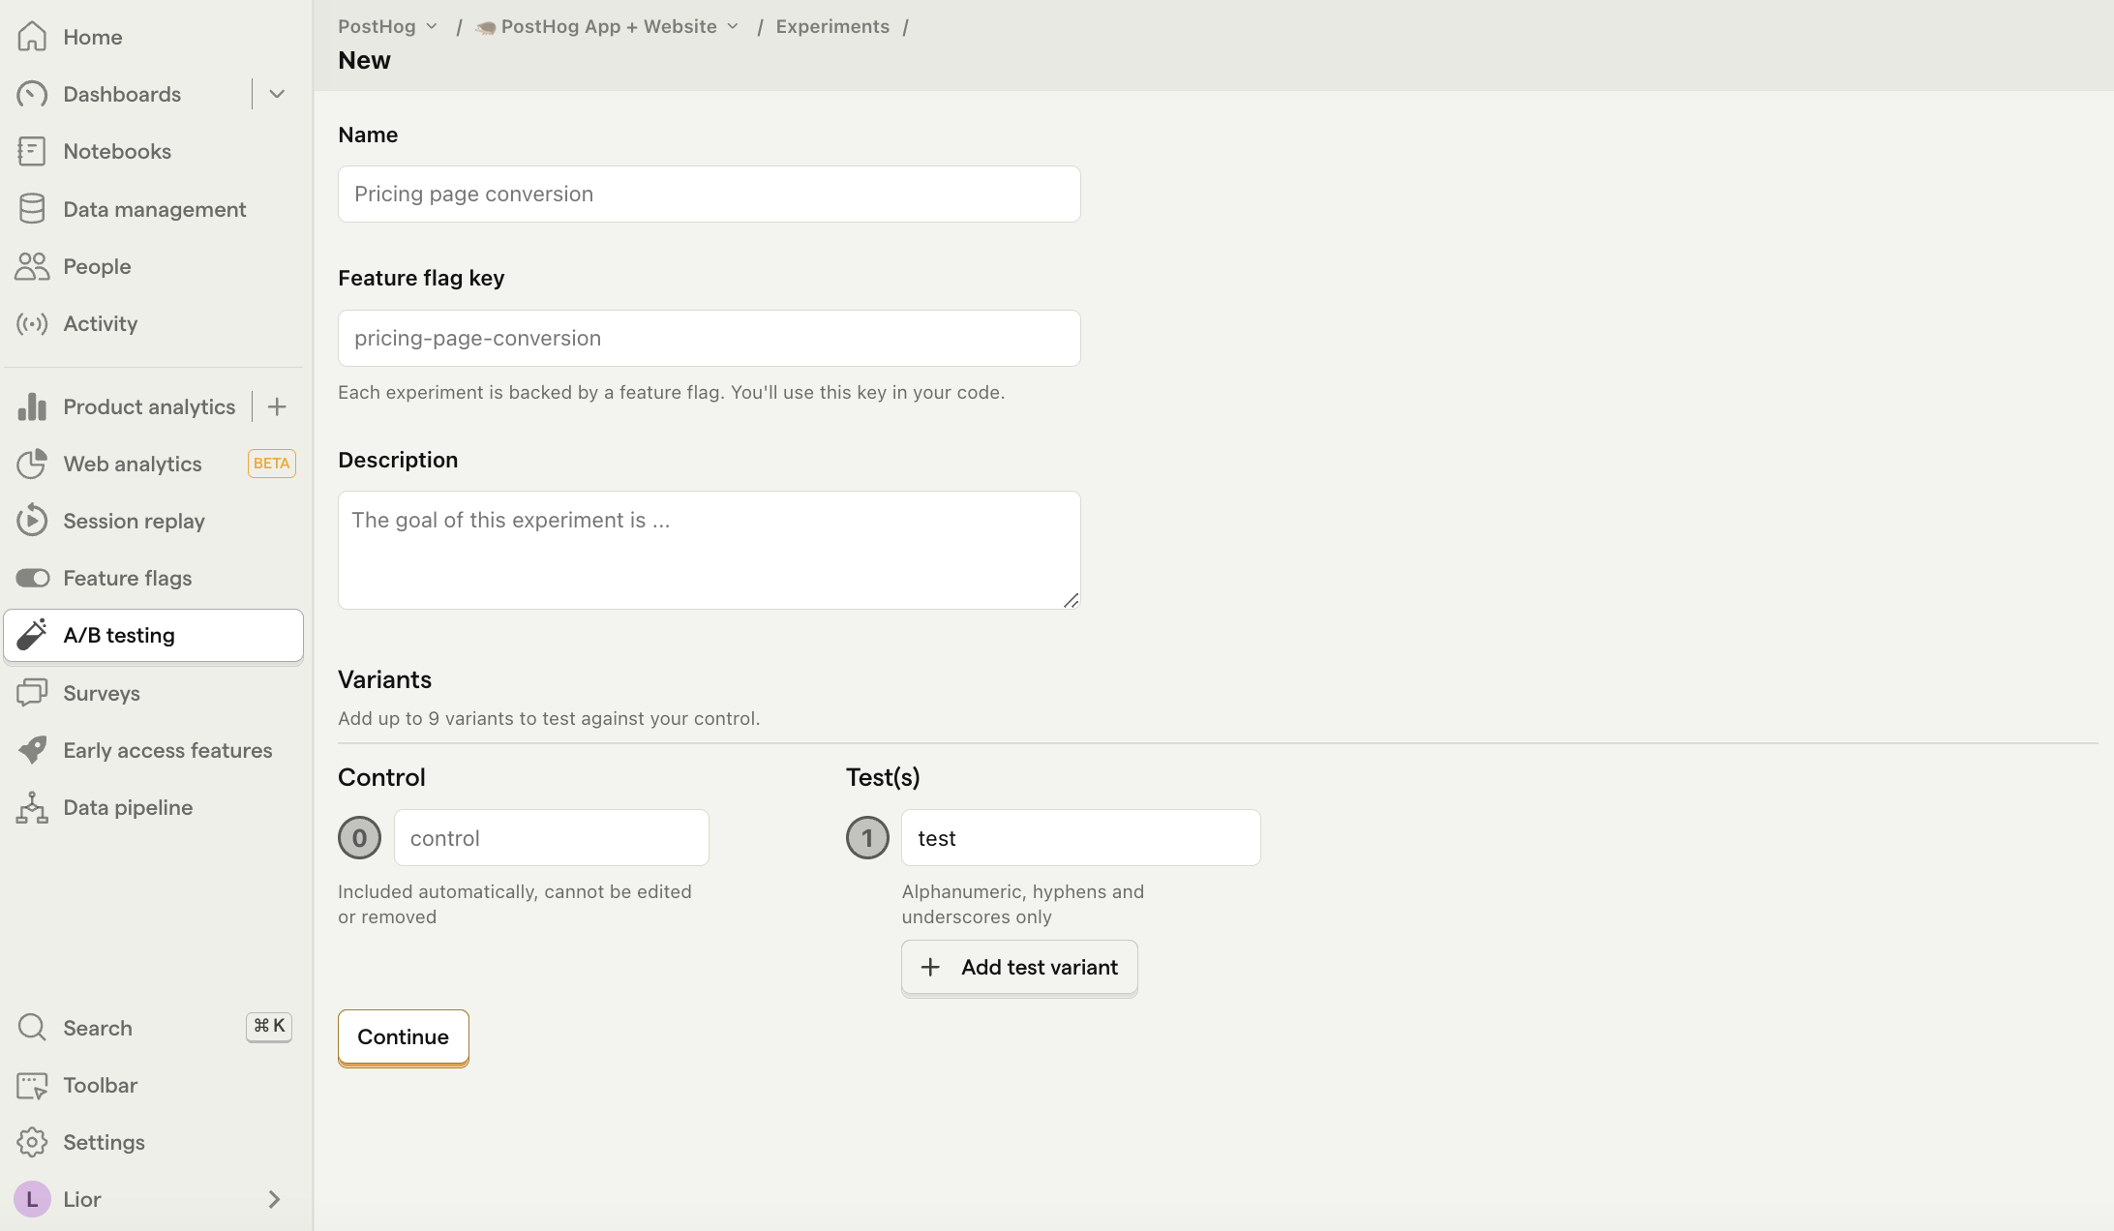Select the Name input field
Image resolution: width=2114 pixels, height=1231 pixels.
pyautogui.click(x=710, y=194)
